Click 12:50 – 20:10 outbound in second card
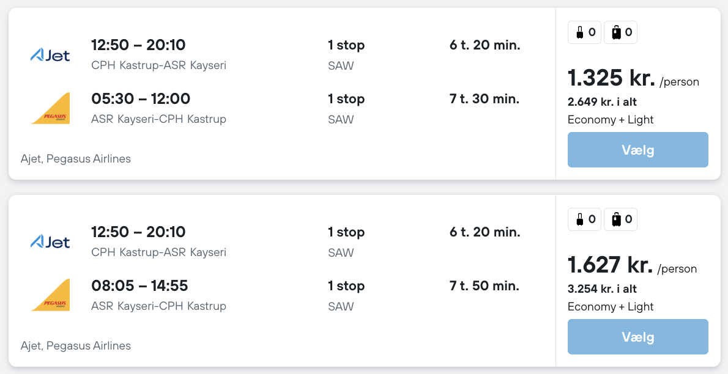The width and height of the screenshot is (728, 374). 138,232
